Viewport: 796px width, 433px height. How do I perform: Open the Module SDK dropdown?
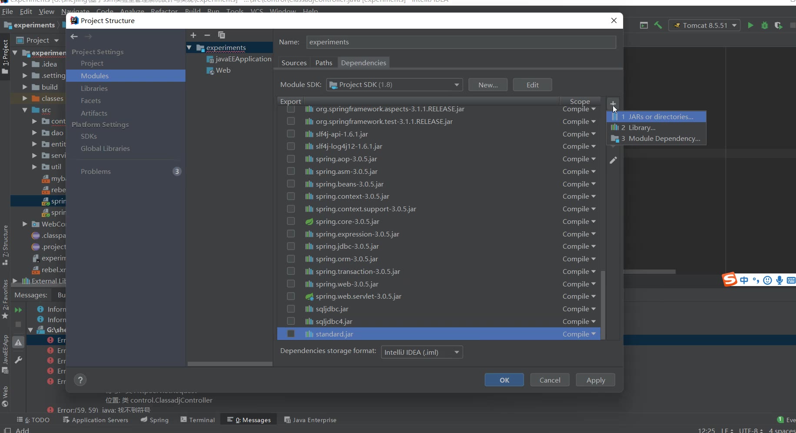coord(395,85)
